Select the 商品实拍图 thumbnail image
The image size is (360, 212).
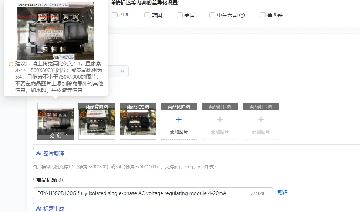(x=138, y=122)
